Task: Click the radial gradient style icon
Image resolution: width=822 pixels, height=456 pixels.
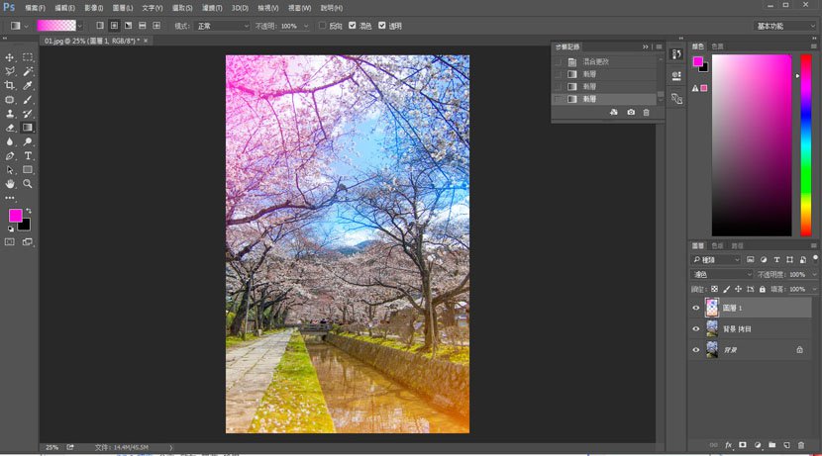Action: 114,26
